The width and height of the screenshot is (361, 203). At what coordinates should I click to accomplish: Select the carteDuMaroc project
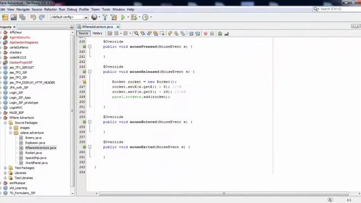19,47
